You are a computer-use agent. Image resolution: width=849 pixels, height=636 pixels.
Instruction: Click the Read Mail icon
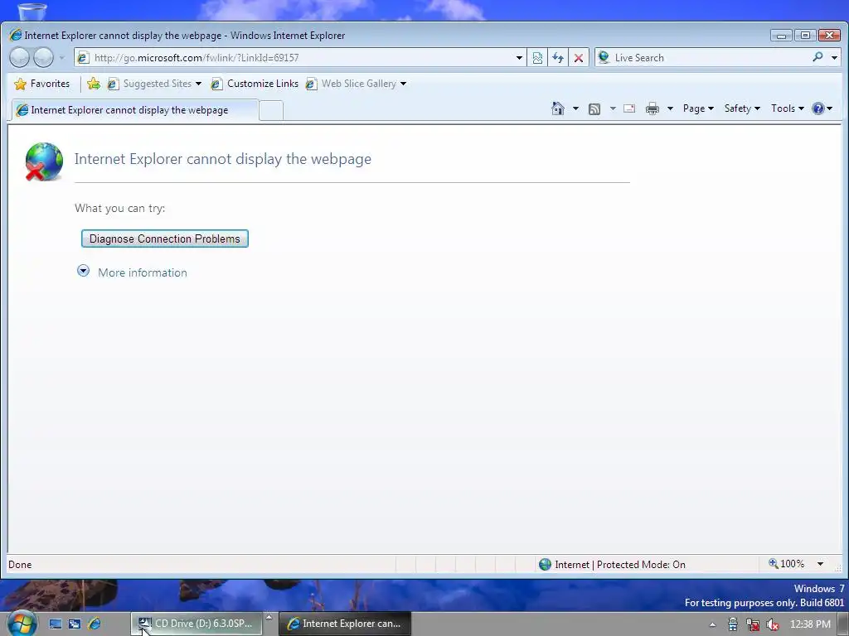pyautogui.click(x=629, y=108)
